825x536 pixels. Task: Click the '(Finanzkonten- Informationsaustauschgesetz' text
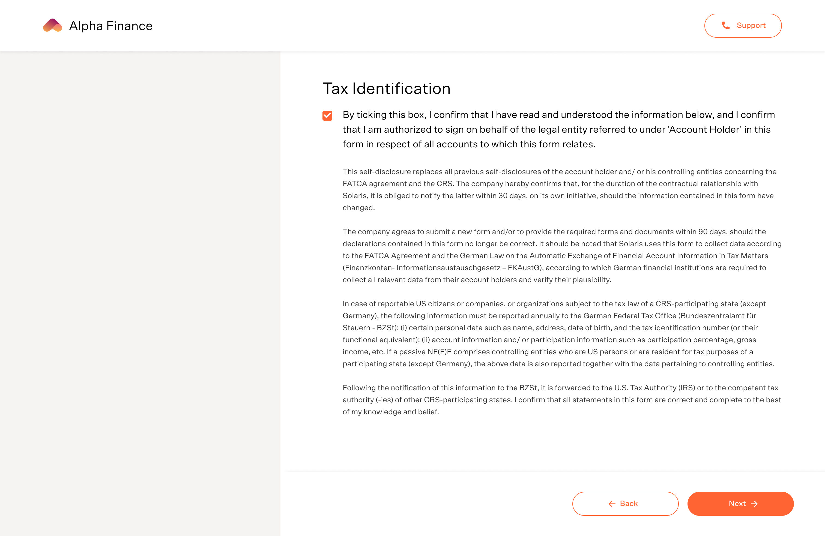click(421, 268)
